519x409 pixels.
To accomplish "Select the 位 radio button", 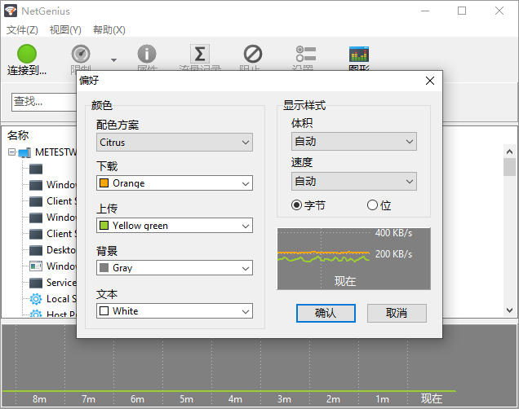I will point(372,205).
